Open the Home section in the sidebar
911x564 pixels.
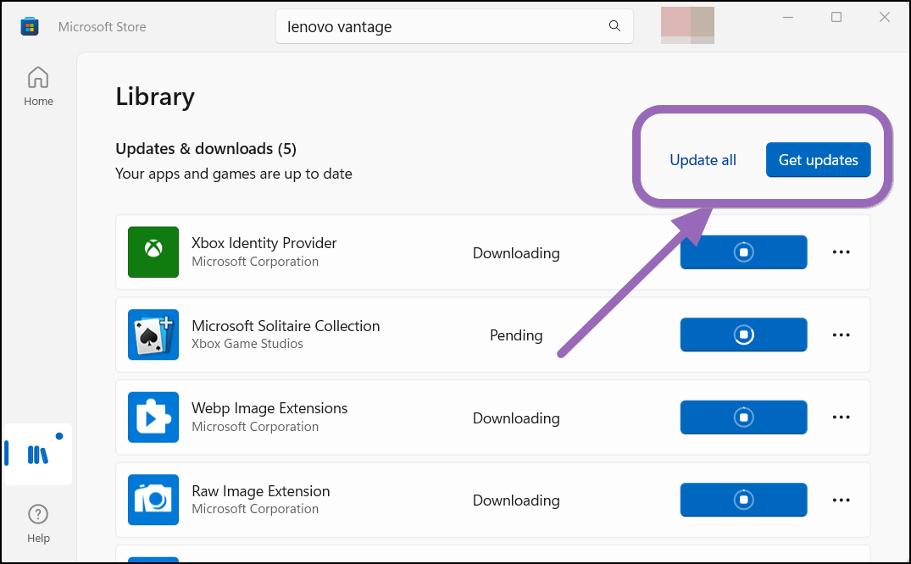(38, 85)
